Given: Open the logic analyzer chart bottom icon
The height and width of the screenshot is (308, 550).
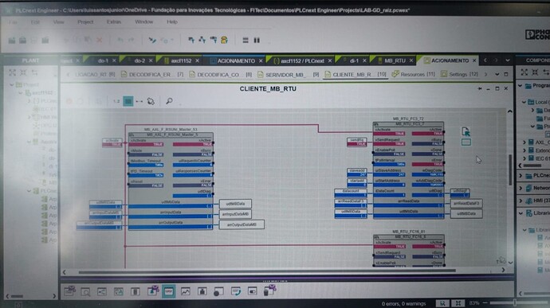Looking at the screenshot, I should [x=185, y=291].
